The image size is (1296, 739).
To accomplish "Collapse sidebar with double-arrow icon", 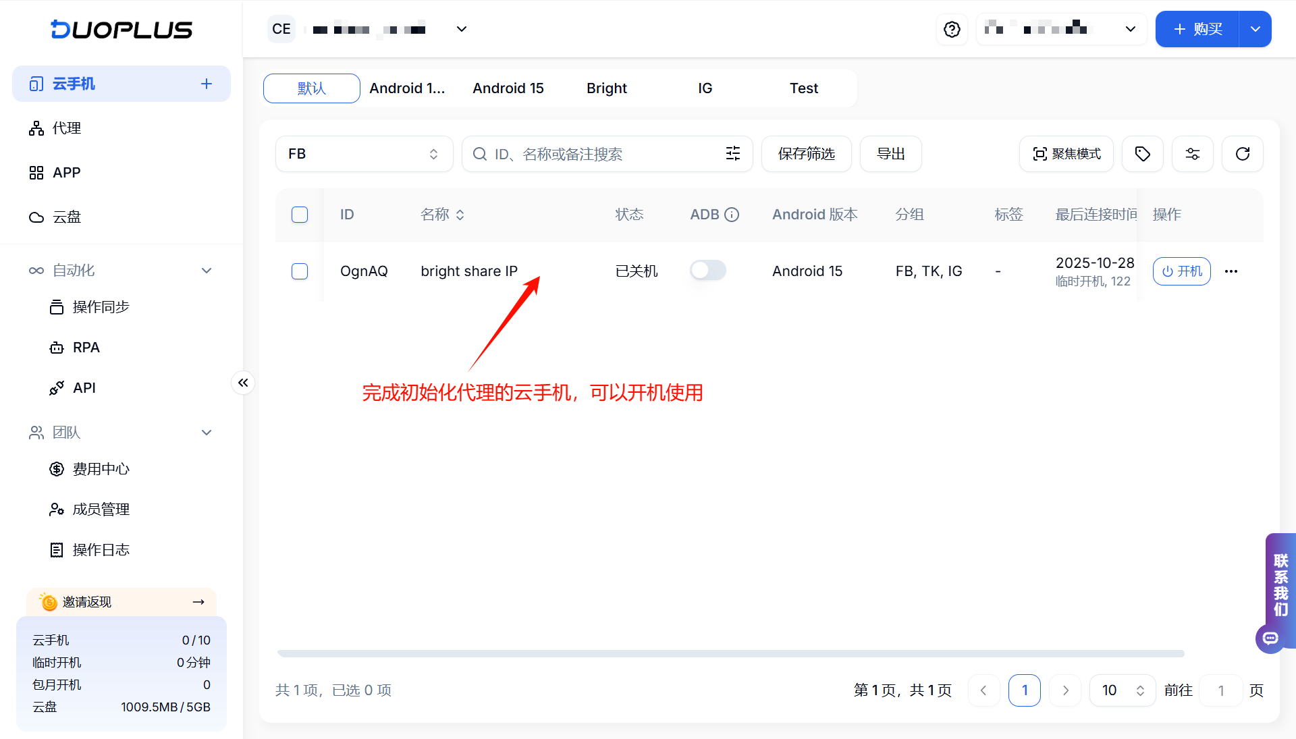I will [243, 383].
